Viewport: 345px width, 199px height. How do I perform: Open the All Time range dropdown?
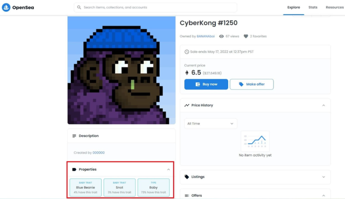(x=211, y=124)
